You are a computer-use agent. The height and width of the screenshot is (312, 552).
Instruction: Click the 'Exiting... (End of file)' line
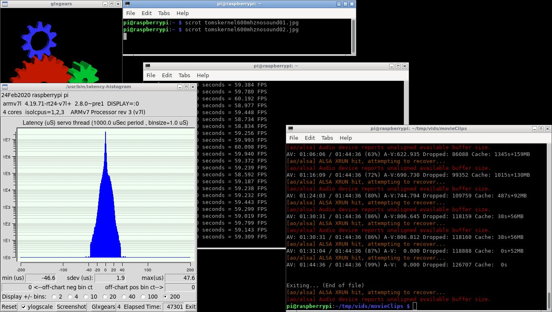click(325, 286)
